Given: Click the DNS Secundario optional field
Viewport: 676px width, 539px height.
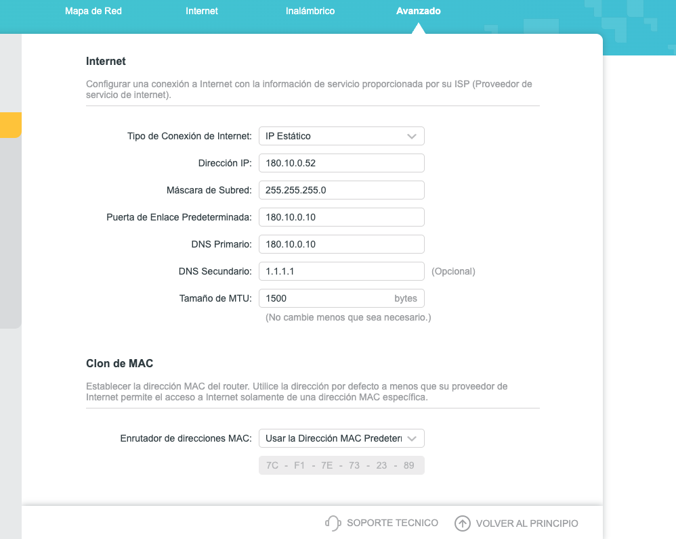Looking at the screenshot, I should click(x=341, y=271).
